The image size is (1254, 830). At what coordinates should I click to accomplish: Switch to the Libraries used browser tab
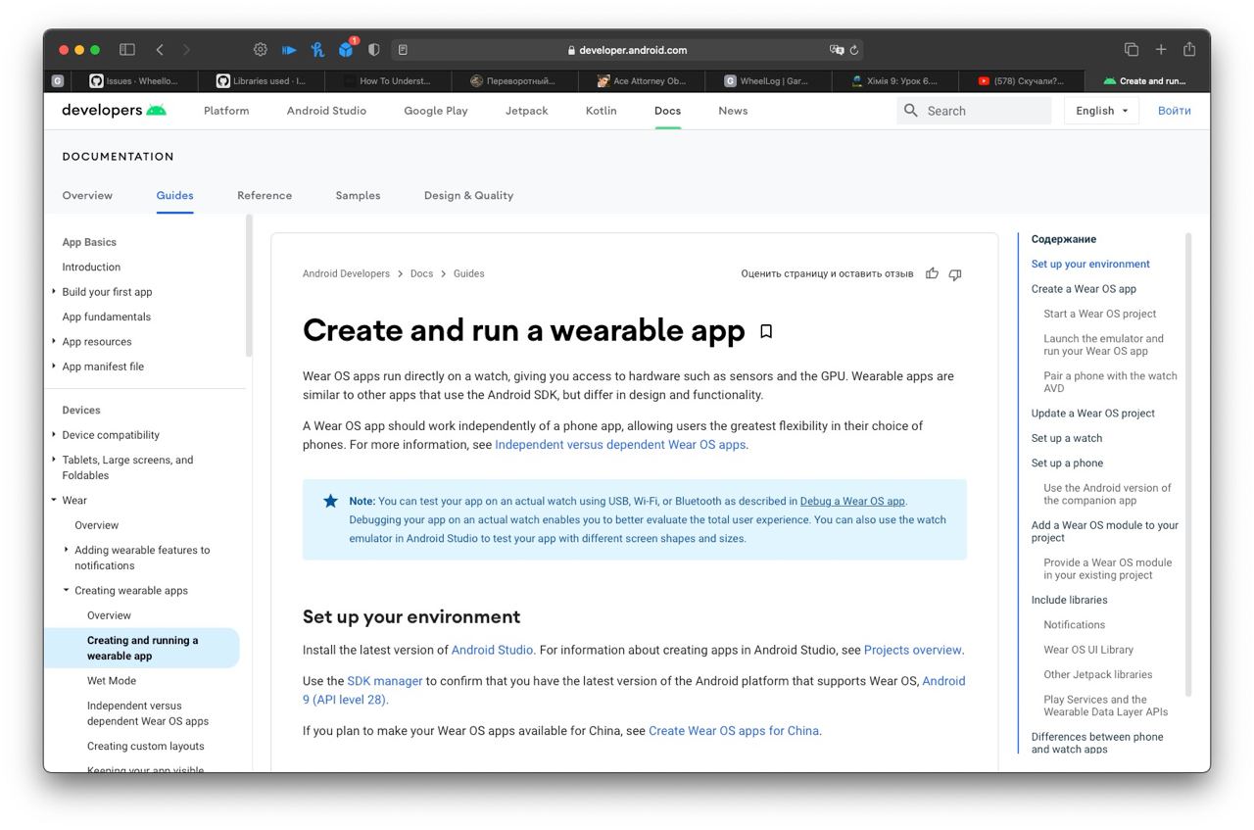click(x=262, y=81)
